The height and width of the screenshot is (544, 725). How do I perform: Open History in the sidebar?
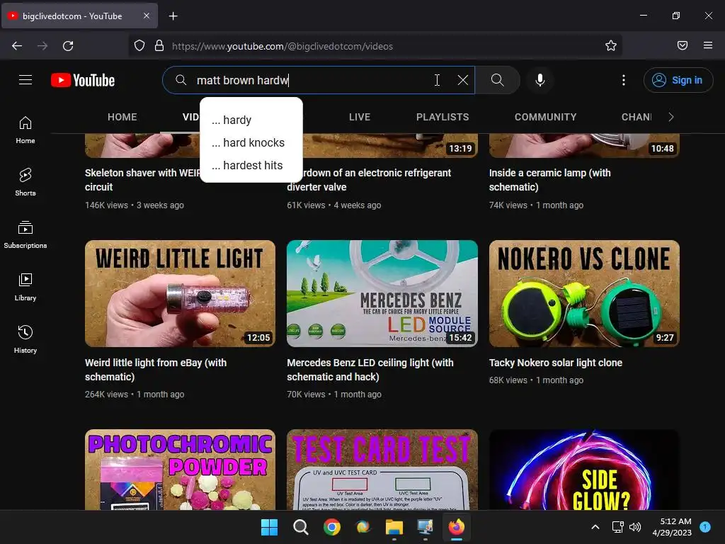[x=25, y=339]
